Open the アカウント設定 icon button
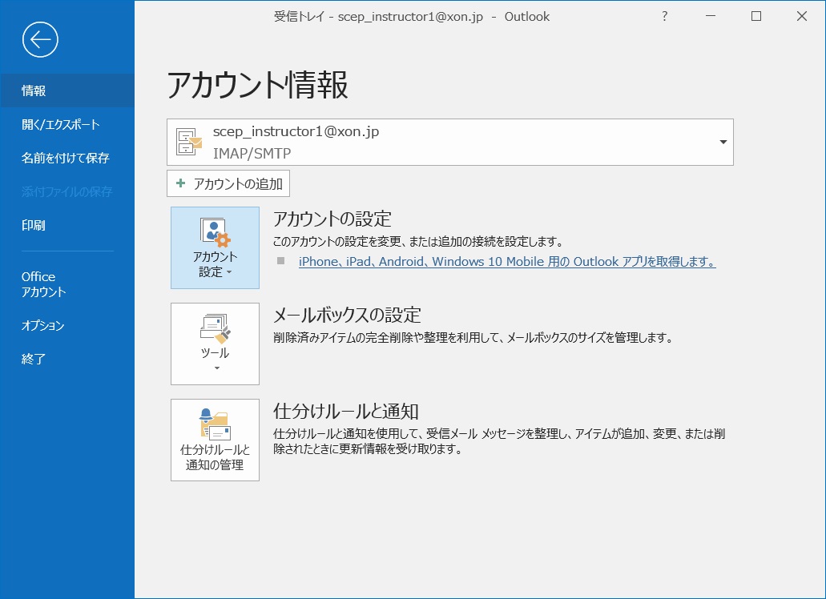826x599 pixels. (x=215, y=247)
